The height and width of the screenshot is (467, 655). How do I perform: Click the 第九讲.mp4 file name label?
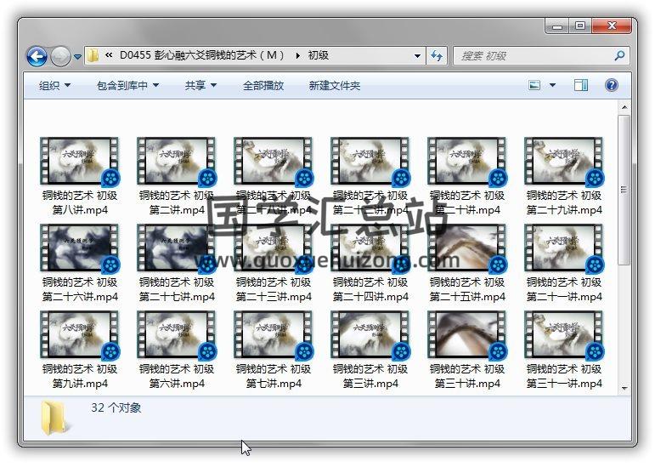80,384
